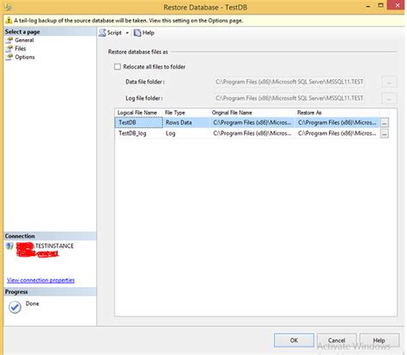The image size is (407, 355).
Task: Click TestDB_log row Restore As path
Action: coord(337,133)
